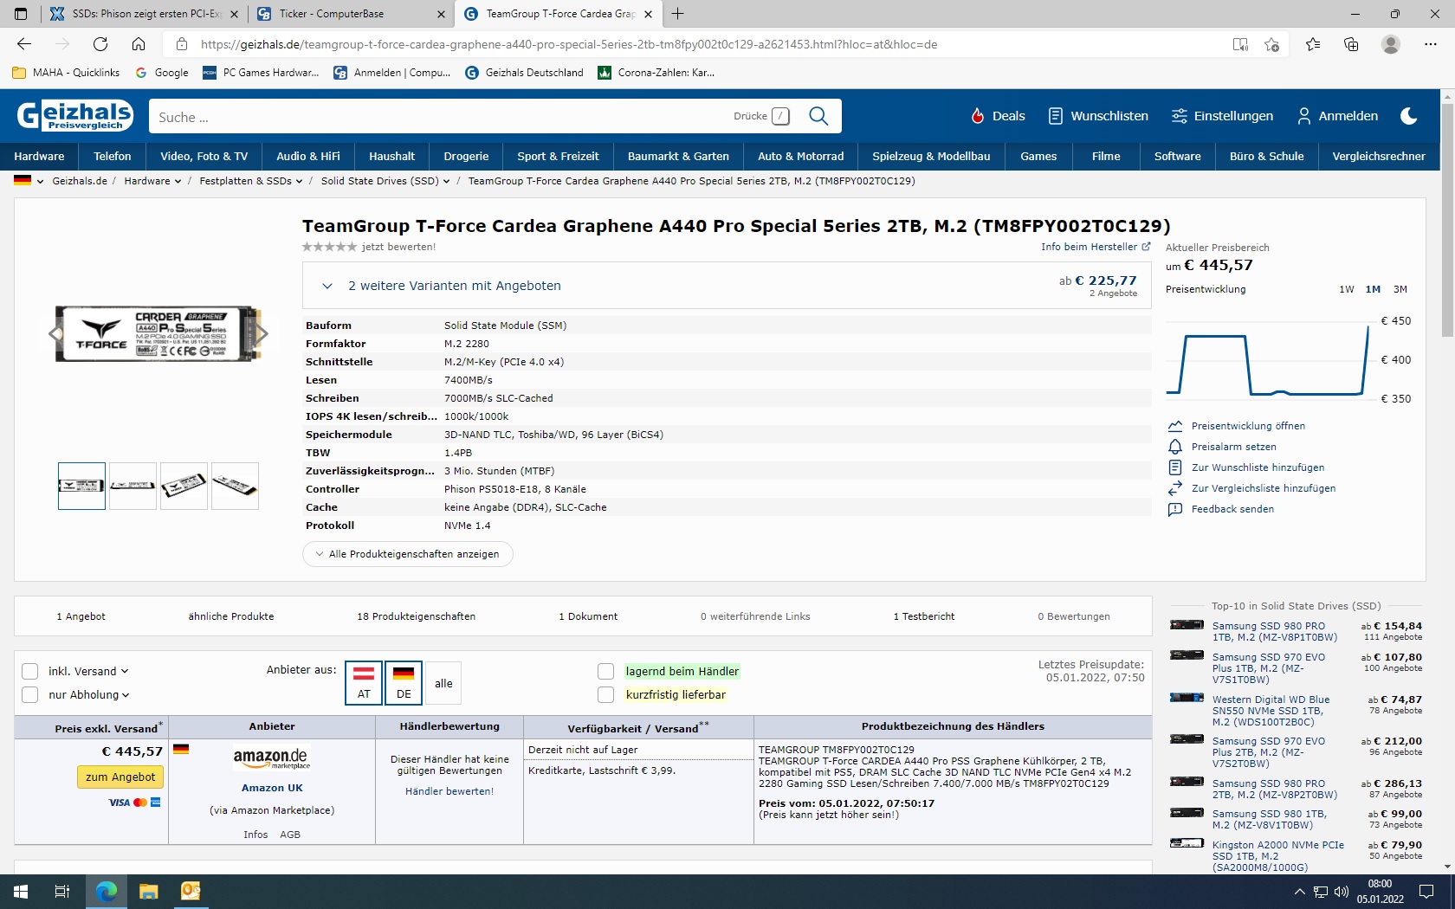Open the German flag country dropdown
This screenshot has width=1455, height=909.
pos(29,181)
